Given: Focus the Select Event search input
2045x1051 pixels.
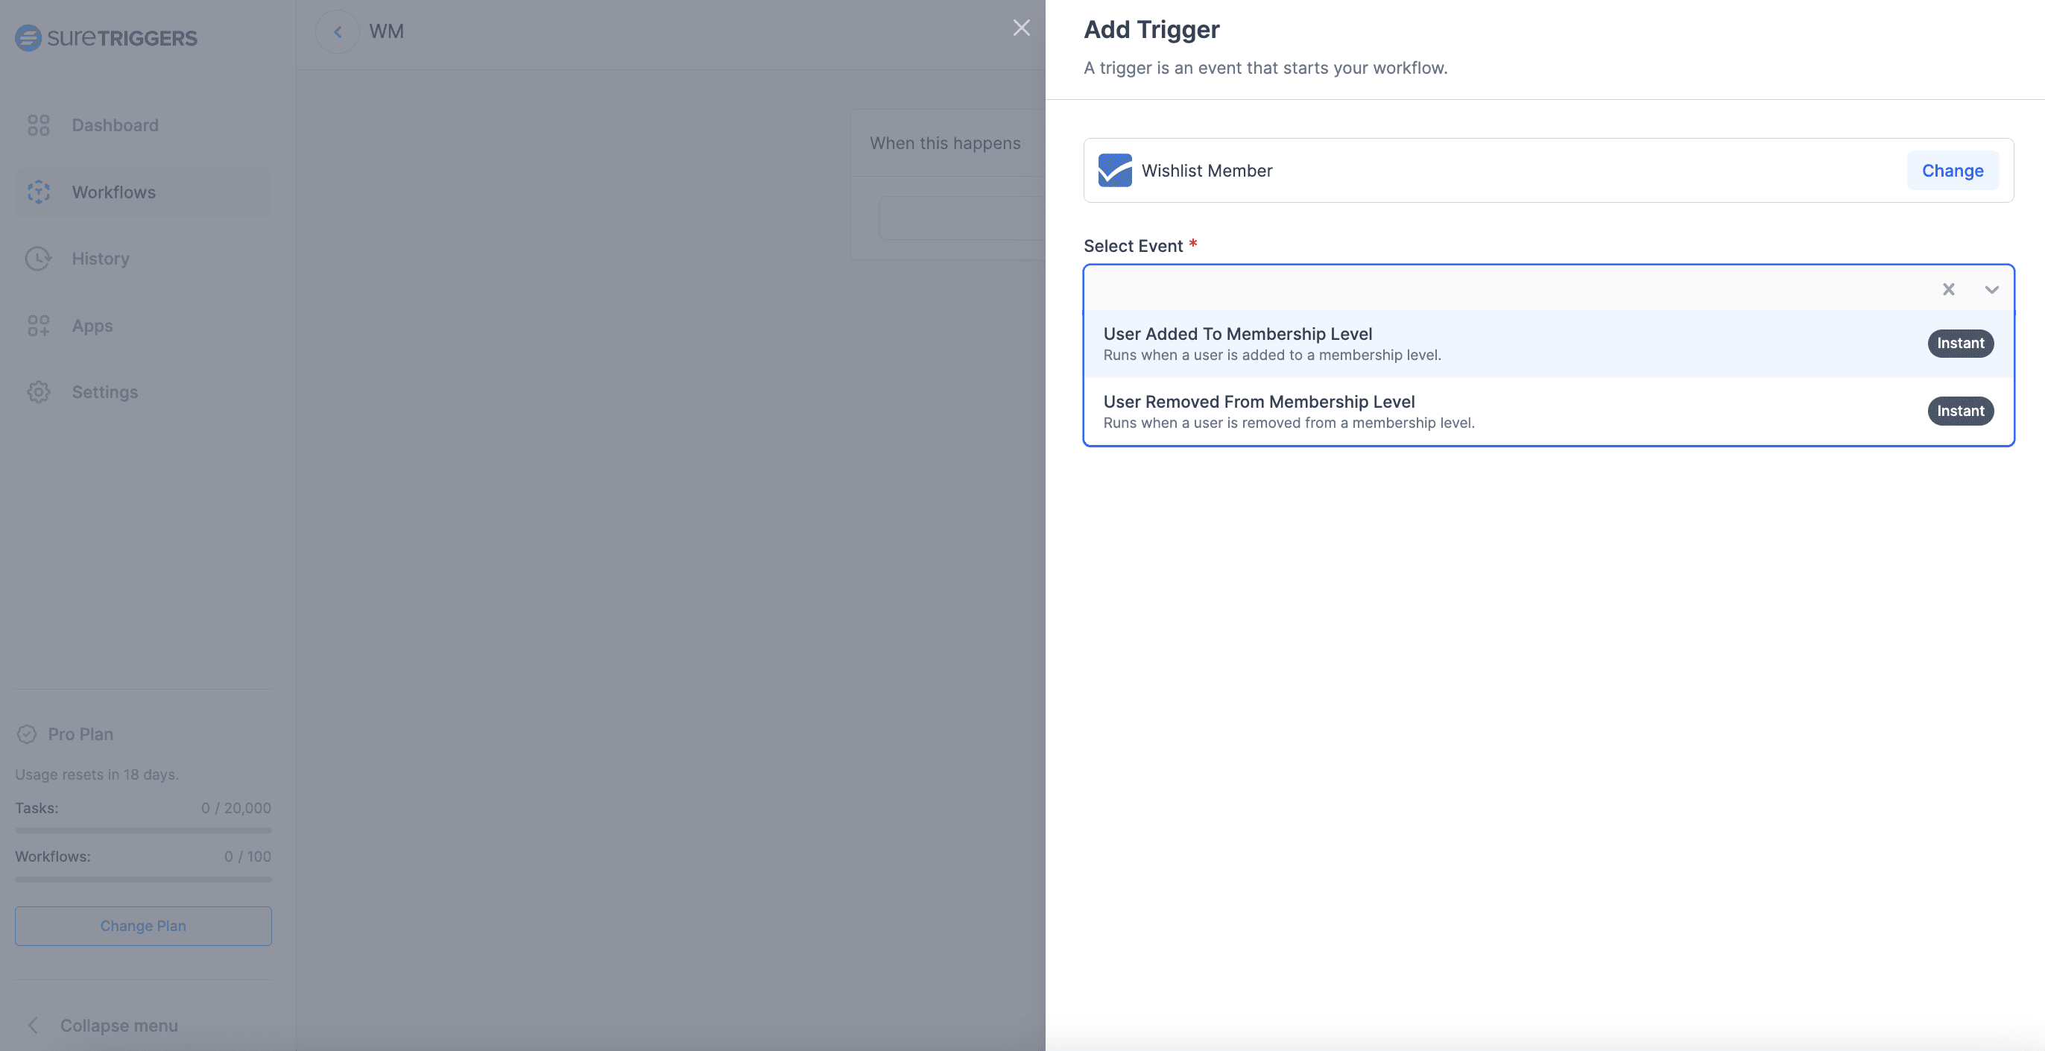Looking at the screenshot, I should (1508, 289).
